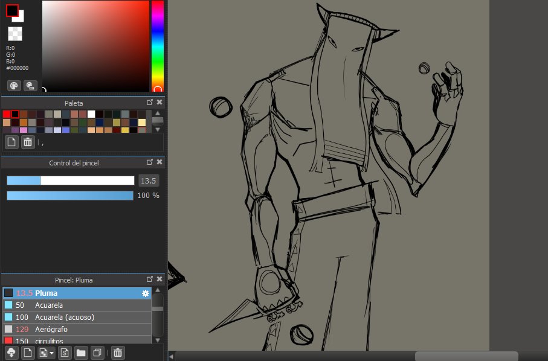Close the Control del pincel panel

coord(160,162)
